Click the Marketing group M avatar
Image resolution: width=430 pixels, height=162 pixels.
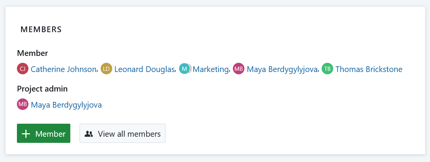pos(184,69)
